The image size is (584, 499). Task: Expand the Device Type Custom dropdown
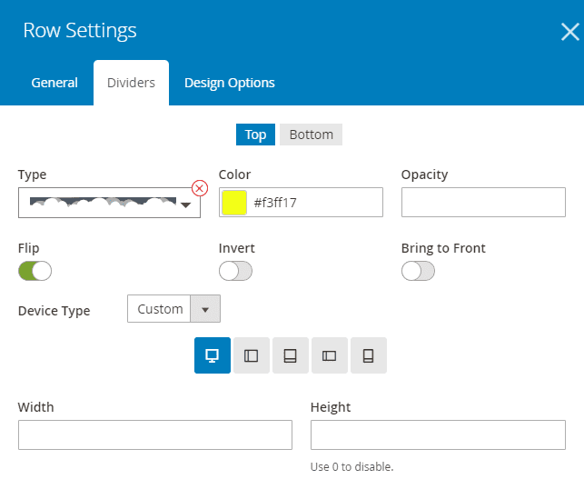pyautogui.click(x=173, y=308)
